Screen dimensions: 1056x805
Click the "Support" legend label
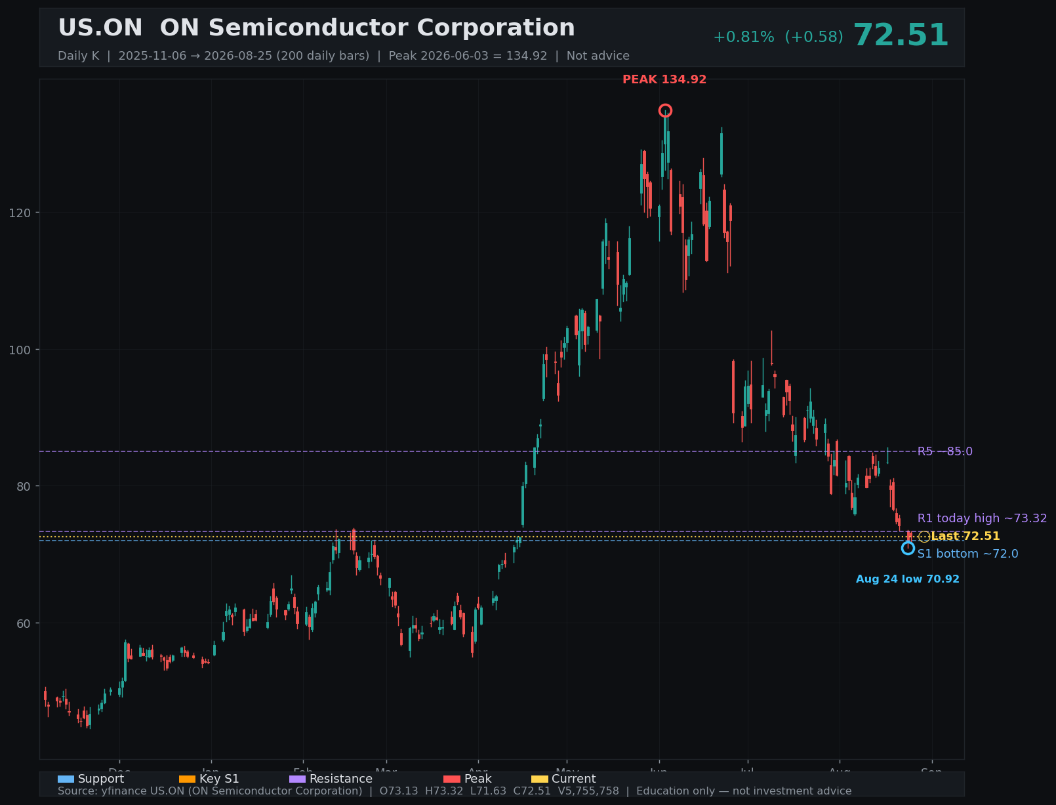[101, 779]
